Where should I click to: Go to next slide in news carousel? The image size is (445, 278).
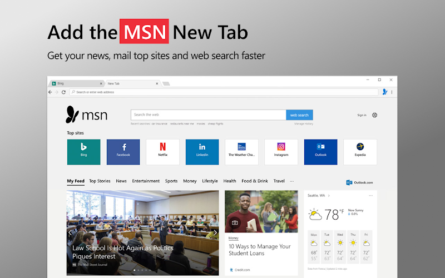pyautogui.click(x=215, y=232)
